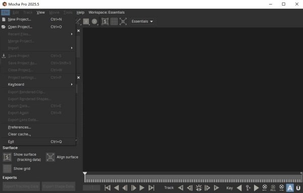Image resolution: width=303 pixels, height=193 pixels.
Task: Step forward one frame
Action: (x=133, y=188)
